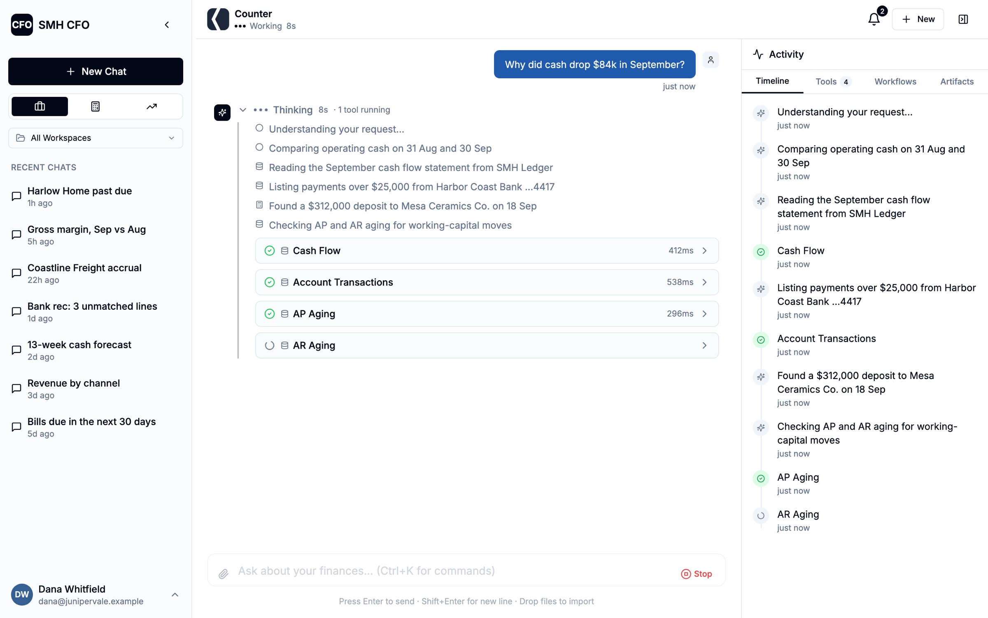Click the Counter agent logo
The height and width of the screenshot is (618, 988).
tap(218, 19)
